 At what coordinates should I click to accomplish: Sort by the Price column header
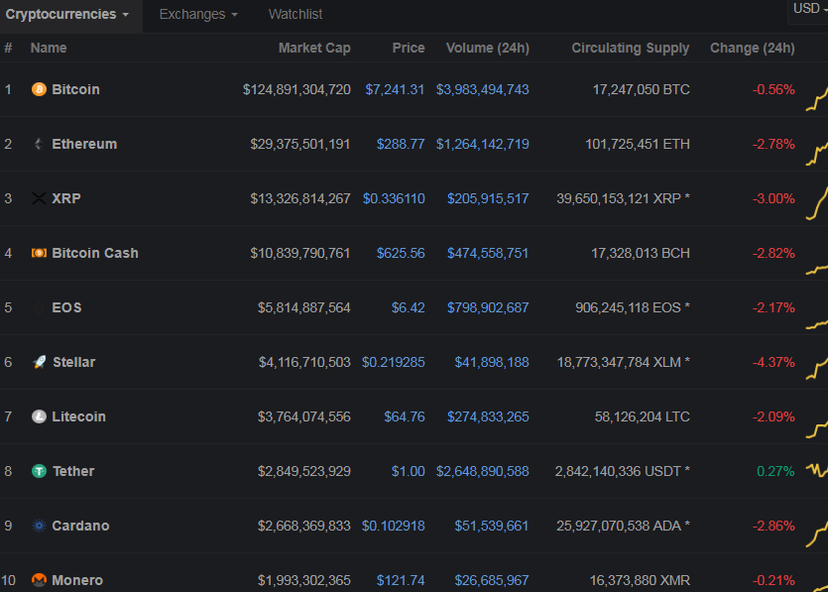point(409,48)
